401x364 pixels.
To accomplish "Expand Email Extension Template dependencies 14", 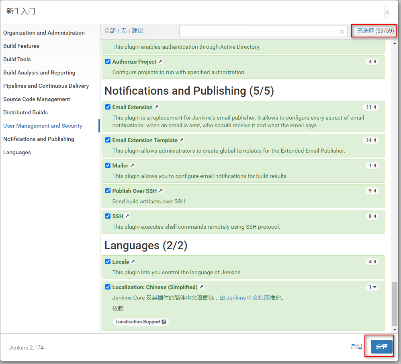I will (x=371, y=140).
